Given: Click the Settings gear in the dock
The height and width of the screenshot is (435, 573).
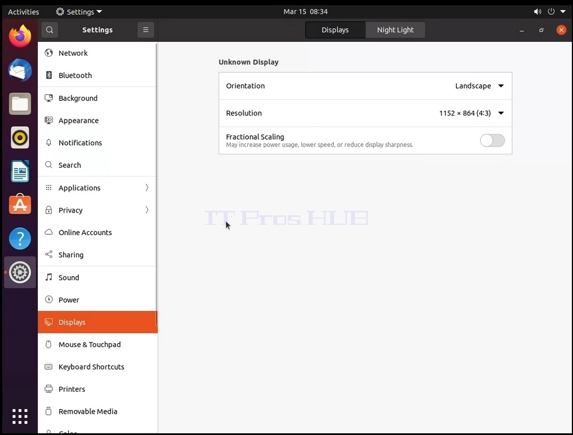Looking at the screenshot, I should tap(20, 272).
